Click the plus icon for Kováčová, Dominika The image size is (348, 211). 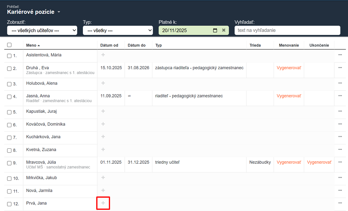(103, 124)
